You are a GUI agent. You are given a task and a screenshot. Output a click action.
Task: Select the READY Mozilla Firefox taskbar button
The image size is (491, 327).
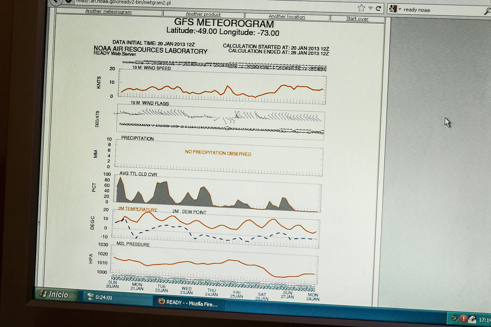[x=189, y=302]
